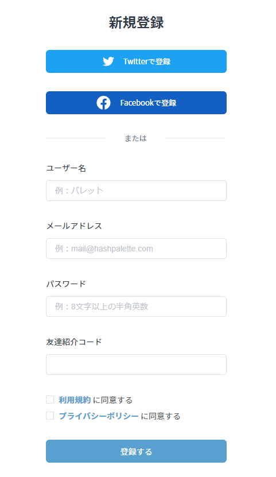Check the プライバシーポリシー agreement checkbox
Screen dimensions: 276x477
pyautogui.click(x=50, y=416)
